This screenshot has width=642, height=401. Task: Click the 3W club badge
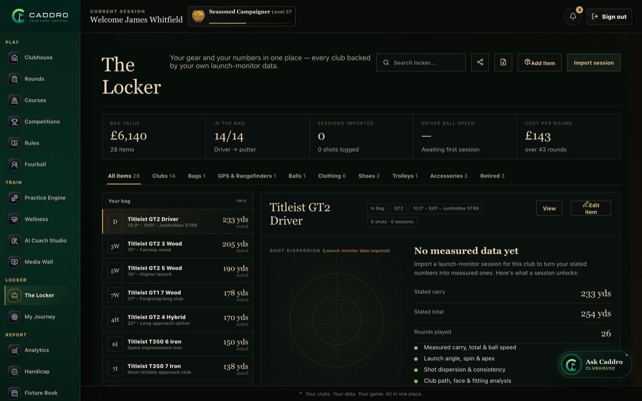[x=115, y=246]
